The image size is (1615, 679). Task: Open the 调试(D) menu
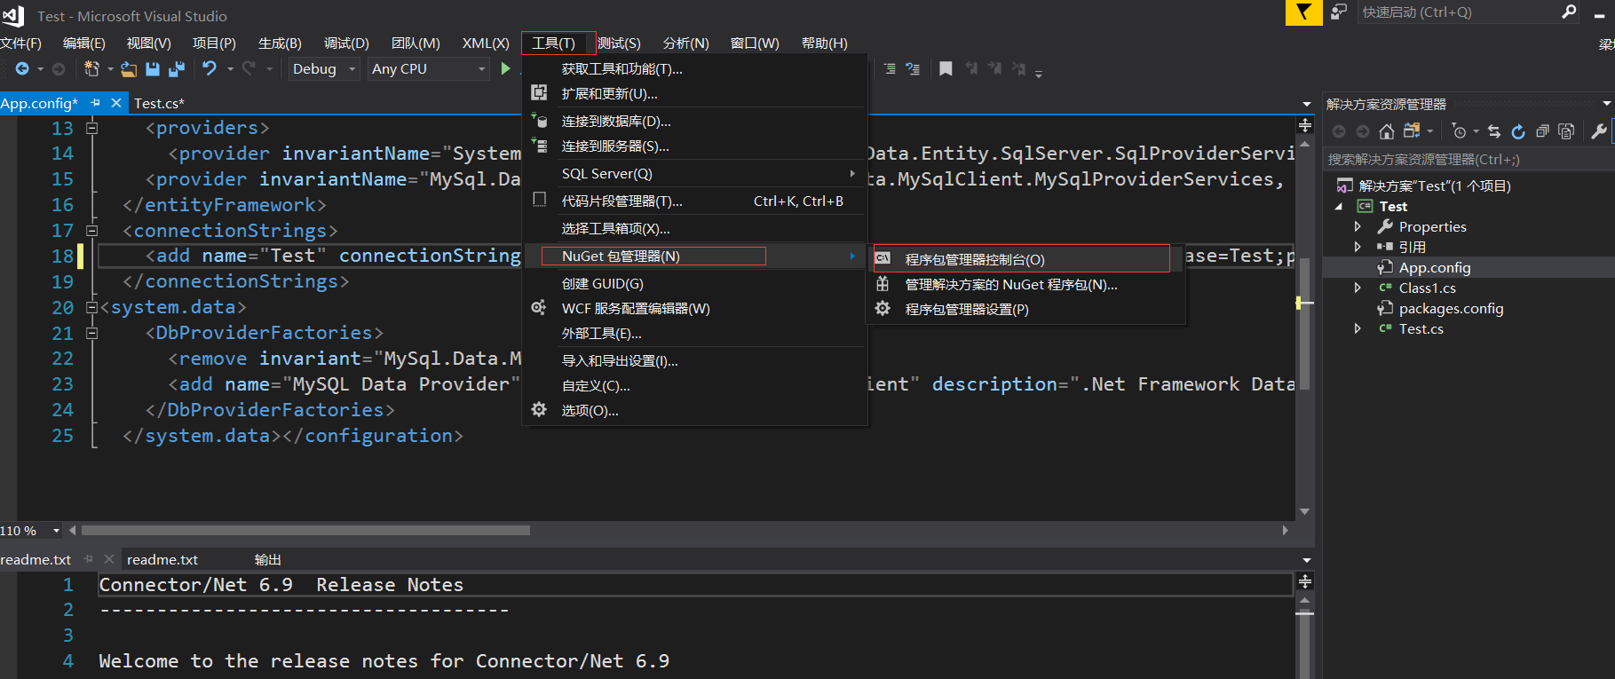pos(346,43)
